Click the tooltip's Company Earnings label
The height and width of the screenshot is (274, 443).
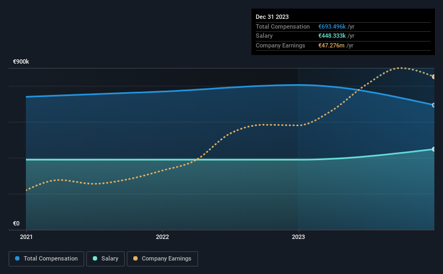(x=280, y=45)
